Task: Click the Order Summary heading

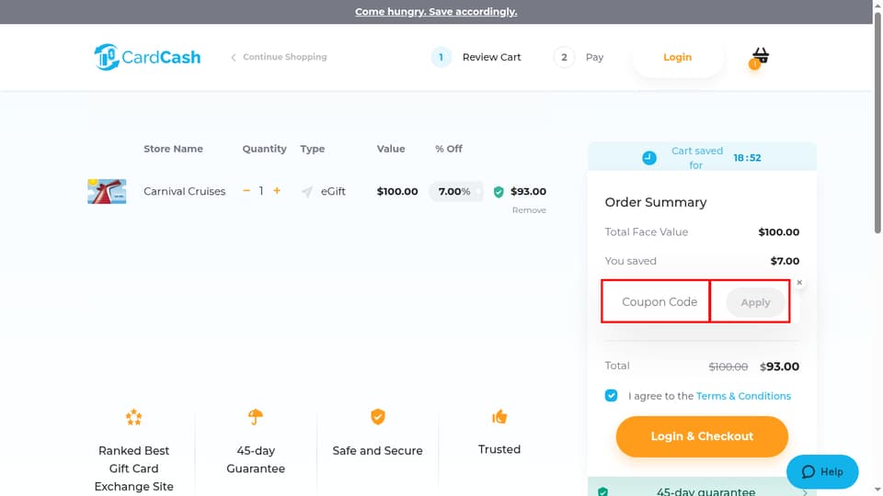Action: (x=656, y=202)
